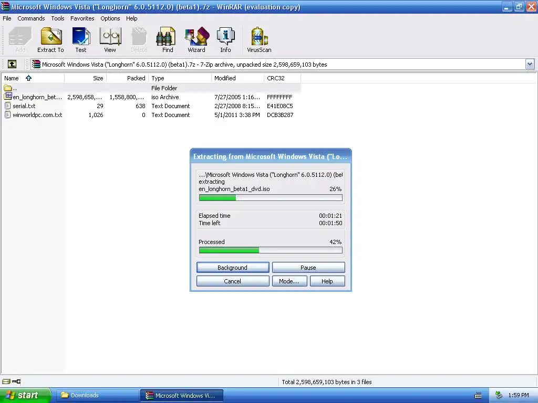Click the status bar total bytes text
The image size is (538, 403).
click(x=327, y=382)
